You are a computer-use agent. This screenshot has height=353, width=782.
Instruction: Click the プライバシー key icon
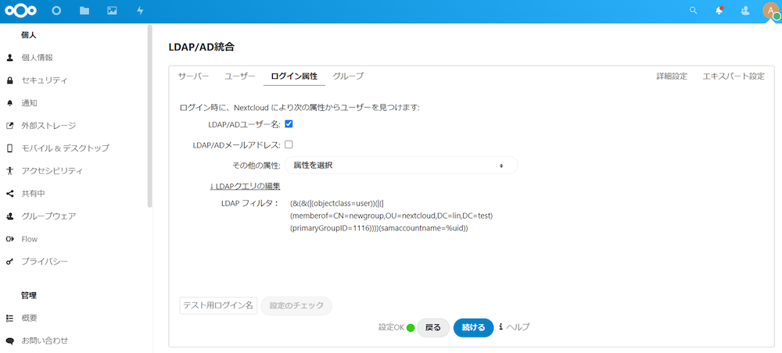(9, 262)
